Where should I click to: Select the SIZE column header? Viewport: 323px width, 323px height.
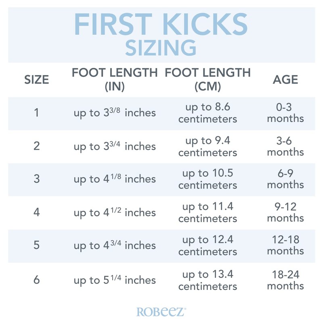click(x=37, y=80)
